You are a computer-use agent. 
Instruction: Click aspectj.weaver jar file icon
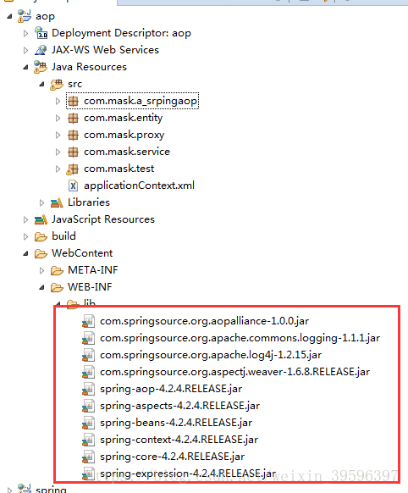click(x=88, y=372)
